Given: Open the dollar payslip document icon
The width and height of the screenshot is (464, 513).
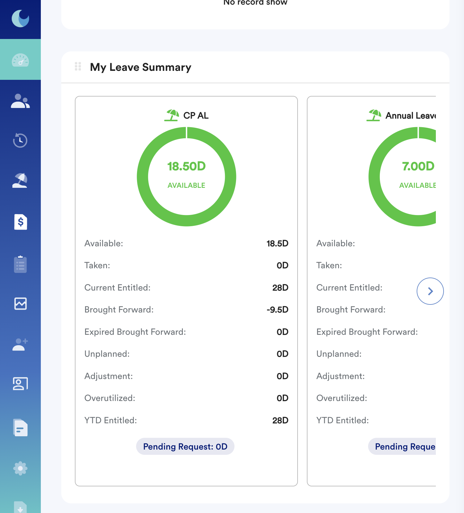Looking at the screenshot, I should coord(21,222).
